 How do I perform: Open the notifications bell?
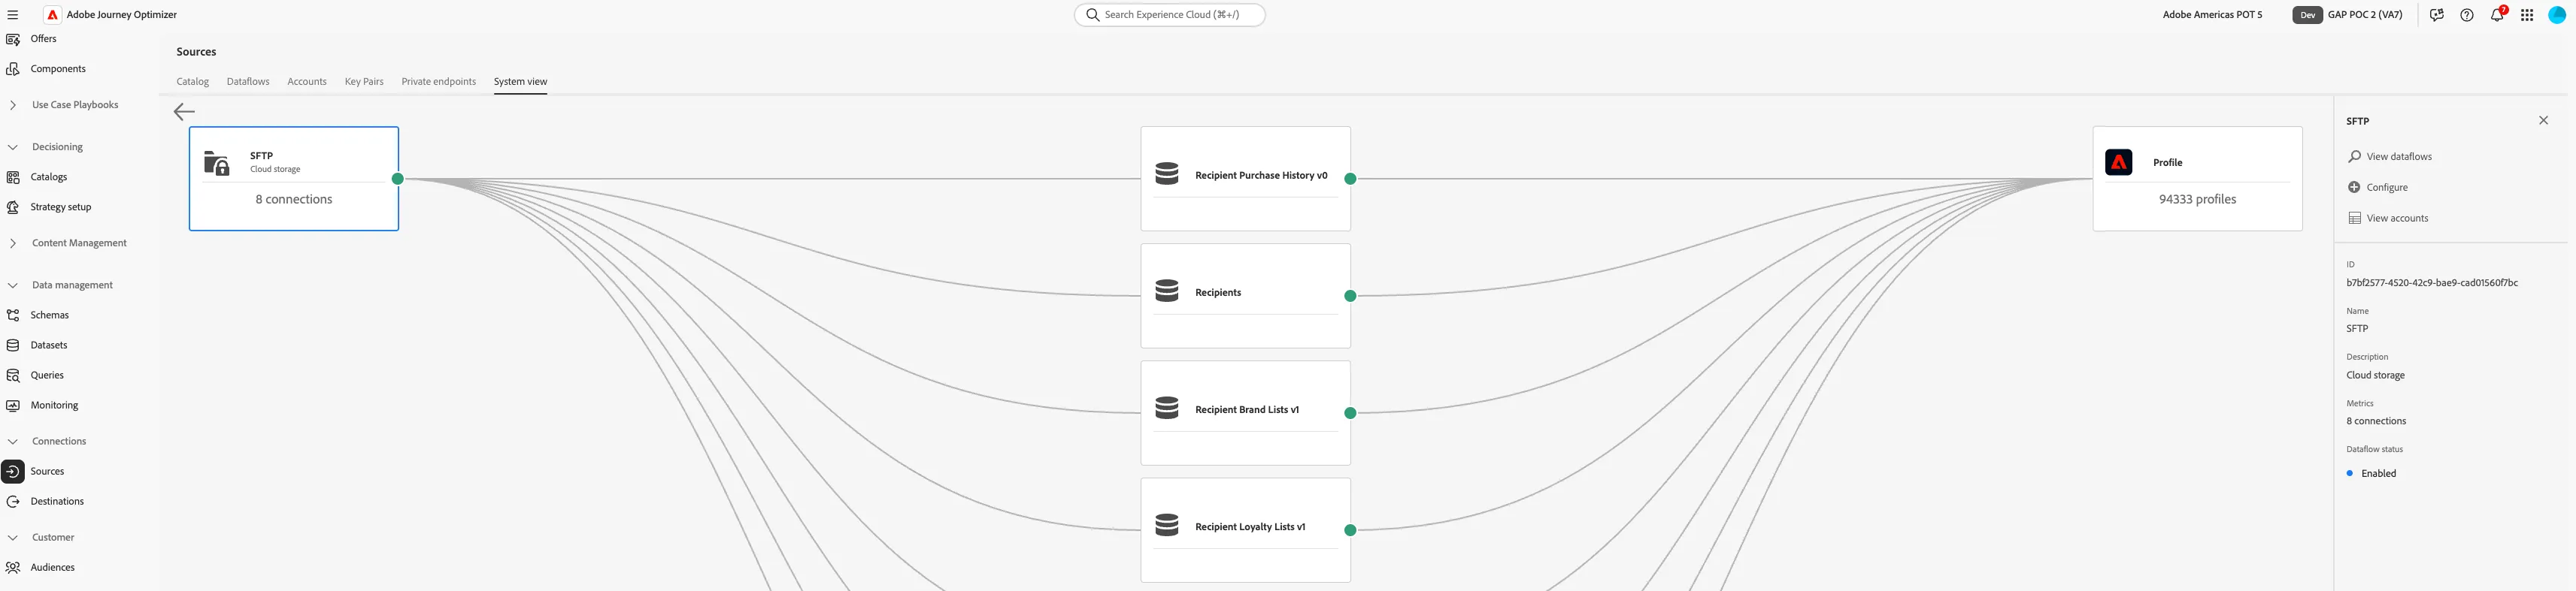point(2497,14)
